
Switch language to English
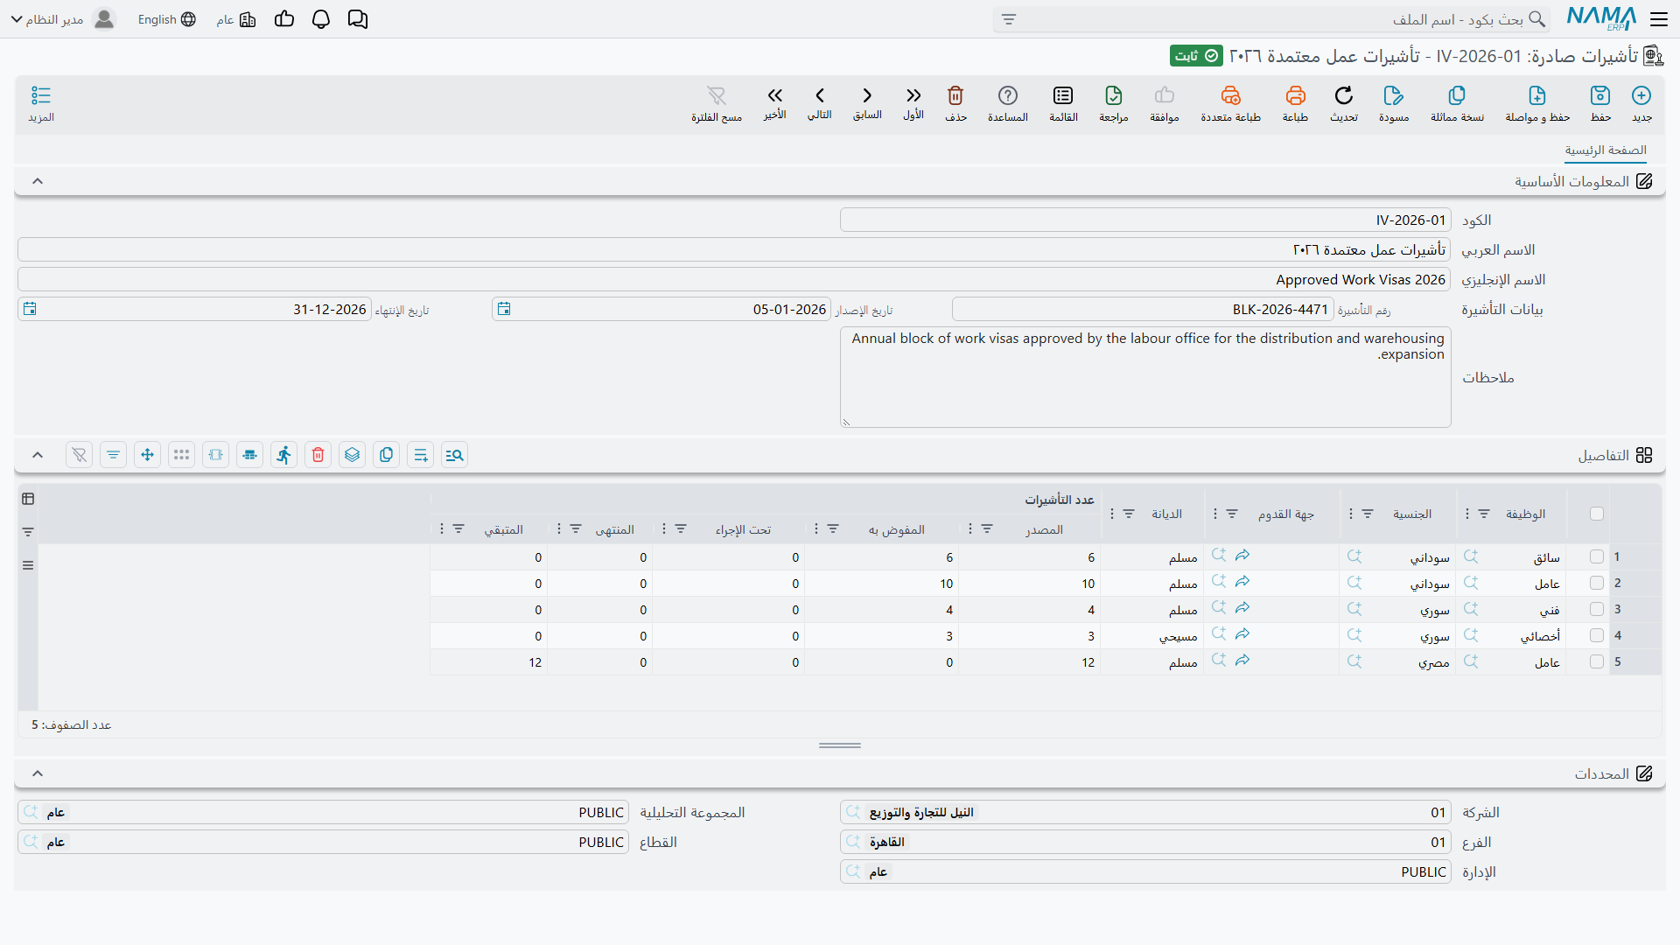(166, 19)
